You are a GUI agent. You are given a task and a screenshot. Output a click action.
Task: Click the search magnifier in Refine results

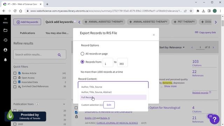[x=59, y=55]
